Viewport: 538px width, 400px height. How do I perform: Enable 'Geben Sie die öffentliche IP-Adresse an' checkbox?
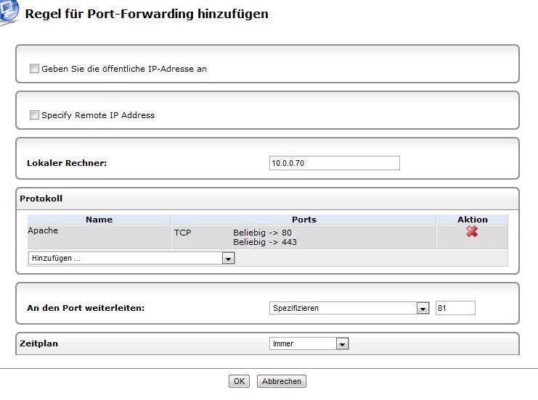[34, 69]
